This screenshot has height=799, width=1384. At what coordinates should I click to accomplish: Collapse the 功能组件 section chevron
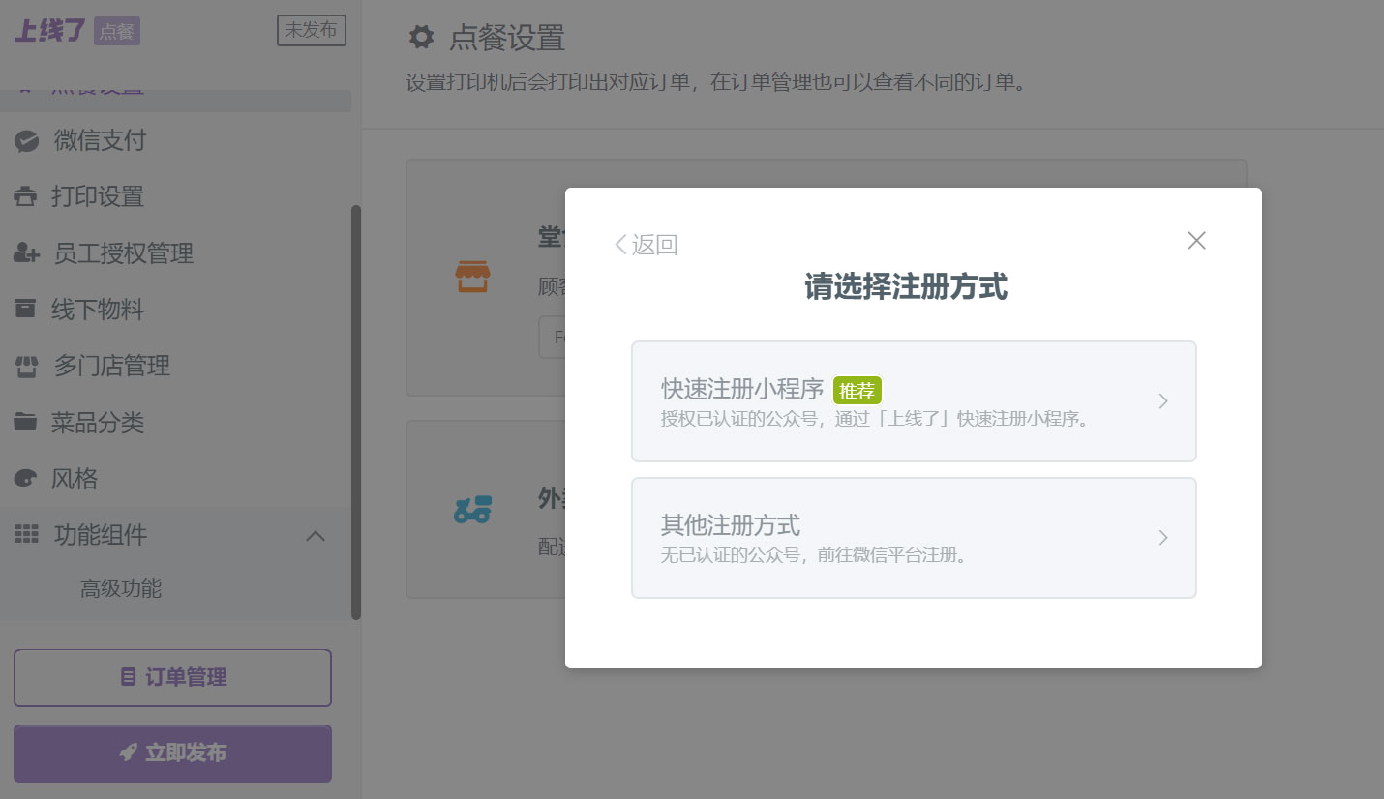315,534
